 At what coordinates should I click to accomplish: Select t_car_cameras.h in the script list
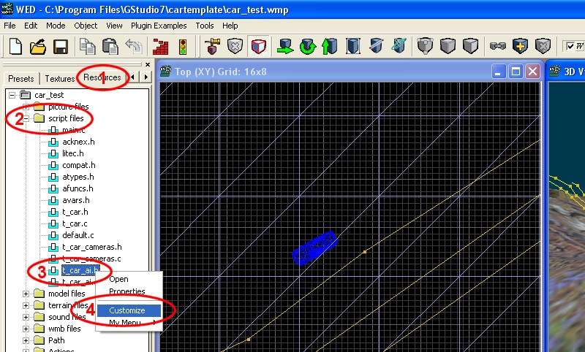click(x=91, y=247)
